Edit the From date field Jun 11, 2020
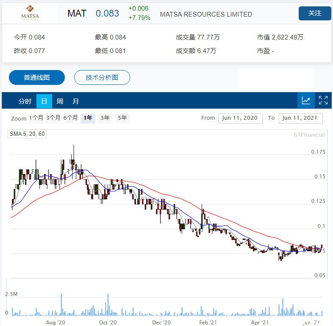333x326 pixels. (x=240, y=118)
